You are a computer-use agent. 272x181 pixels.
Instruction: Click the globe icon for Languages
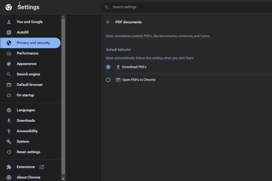[x=9, y=110]
